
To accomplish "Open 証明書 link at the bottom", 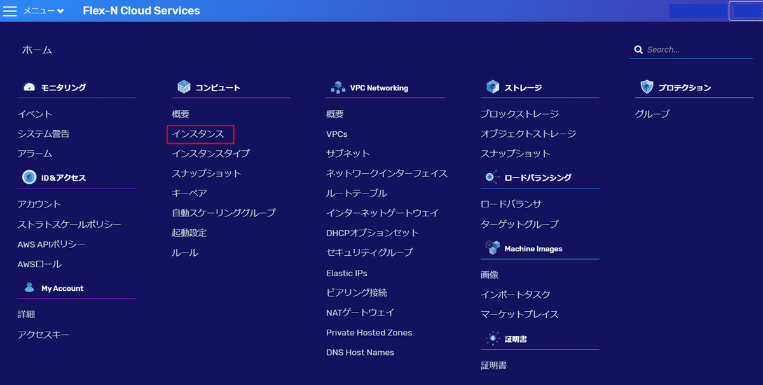I will pyautogui.click(x=494, y=366).
